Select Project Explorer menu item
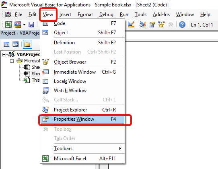This screenshot has width=218, height=169. (x=82, y=110)
